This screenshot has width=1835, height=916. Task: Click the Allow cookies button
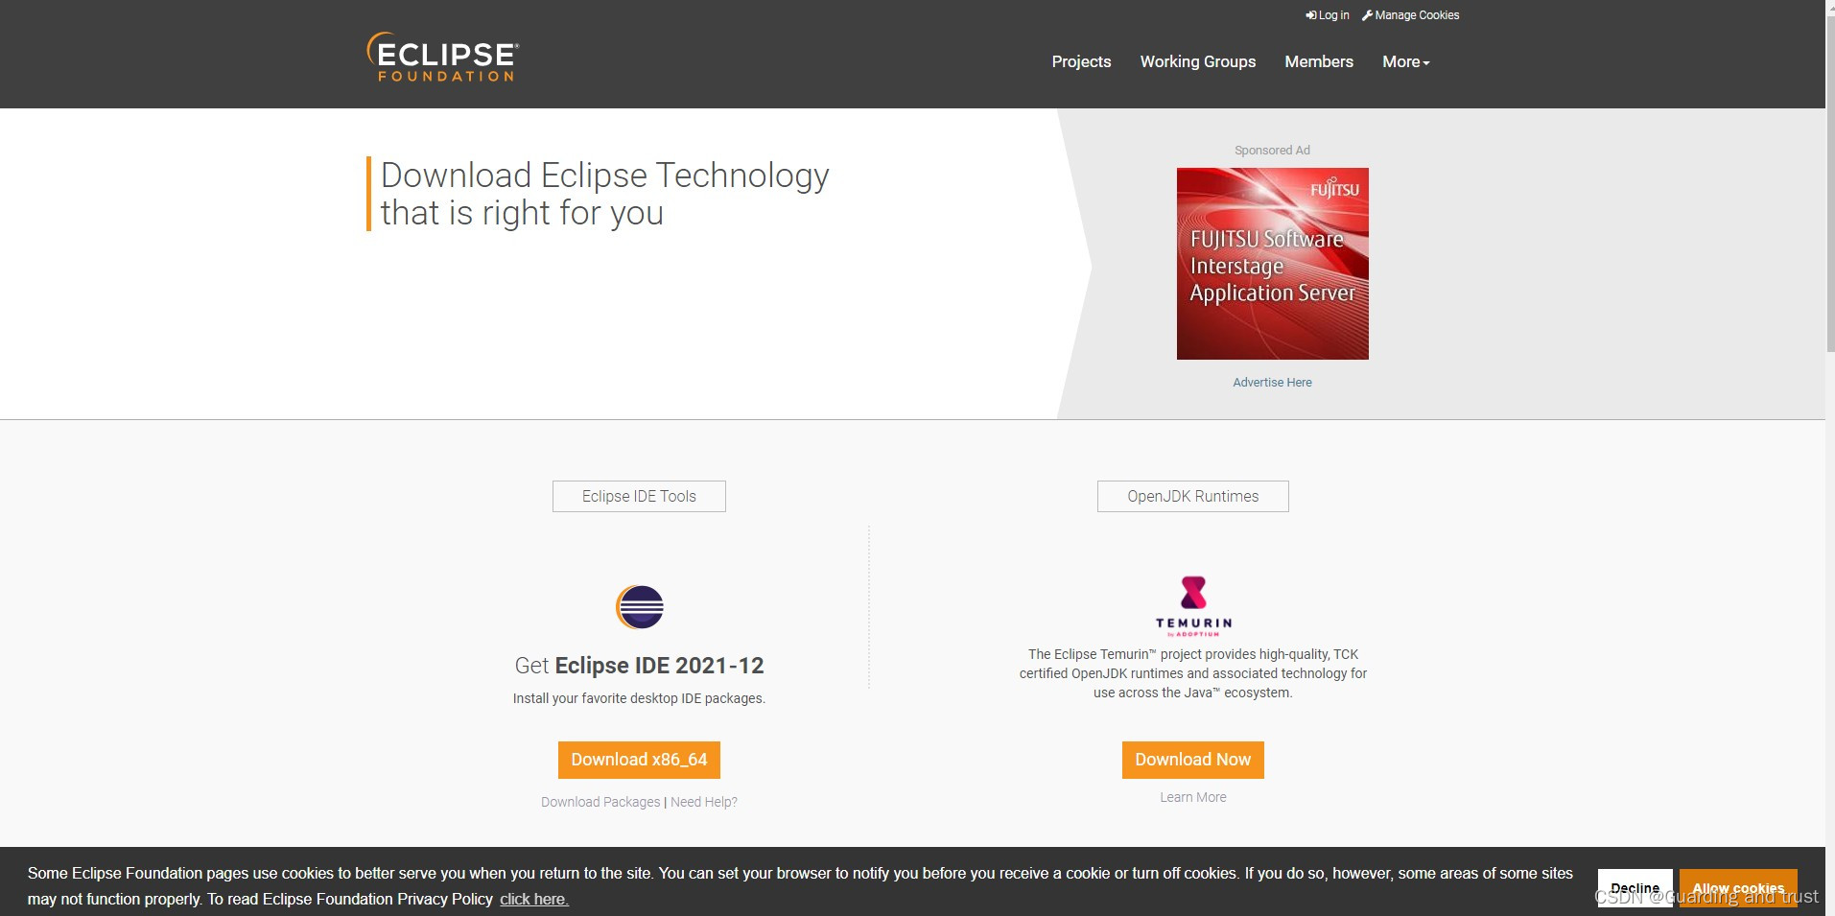click(1738, 888)
